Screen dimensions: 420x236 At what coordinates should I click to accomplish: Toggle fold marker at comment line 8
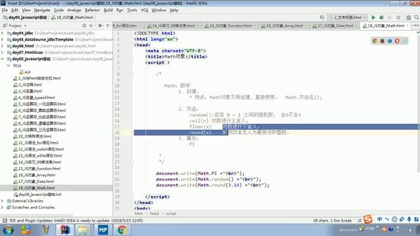[x=132, y=74]
